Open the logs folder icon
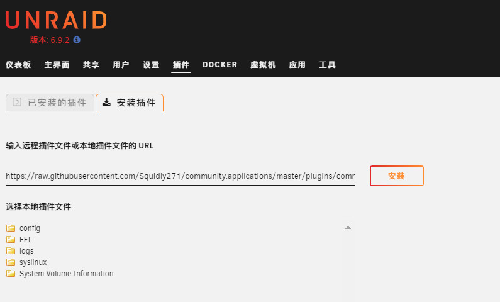This screenshot has height=302, width=500. point(11,250)
